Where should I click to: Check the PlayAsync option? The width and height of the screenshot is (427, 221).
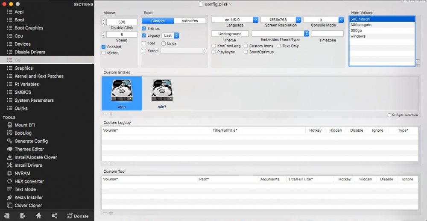[x=214, y=52]
